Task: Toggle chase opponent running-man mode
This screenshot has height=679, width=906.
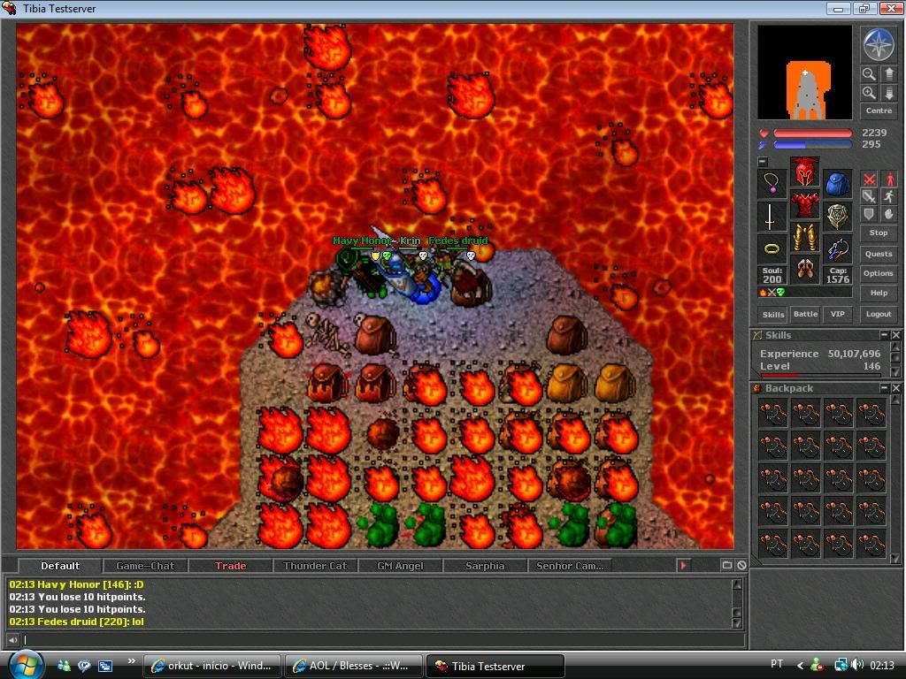Action: (888, 196)
